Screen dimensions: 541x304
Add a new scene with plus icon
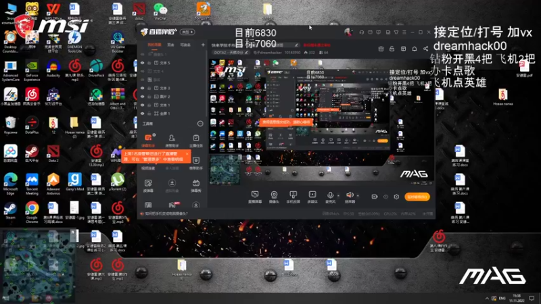(203, 45)
